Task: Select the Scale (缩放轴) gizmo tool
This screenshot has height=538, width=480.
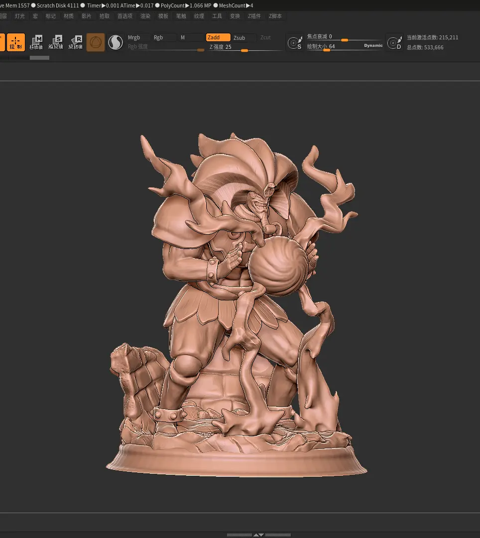Action: [x=56, y=42]
